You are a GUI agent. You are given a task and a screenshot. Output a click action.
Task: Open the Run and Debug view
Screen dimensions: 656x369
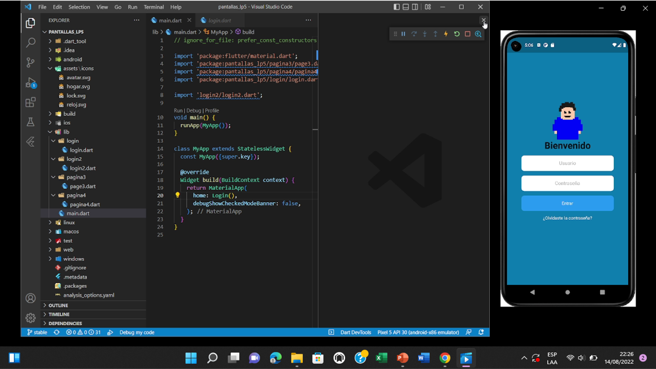tap(30, 83)
